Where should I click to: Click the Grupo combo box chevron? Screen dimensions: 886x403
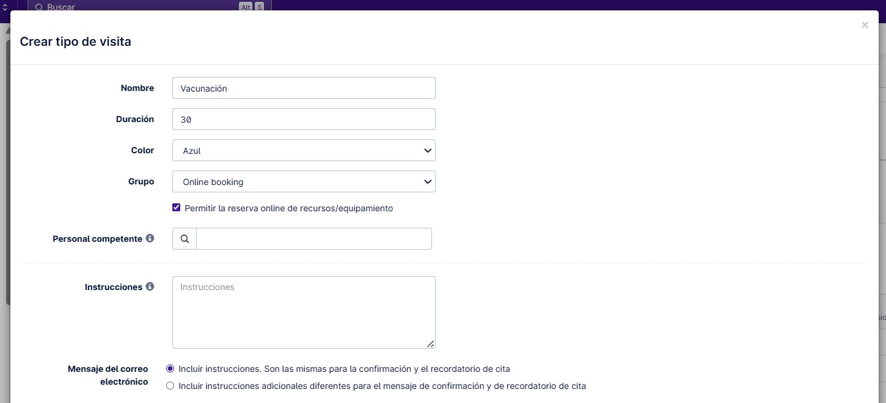coord(428,181)
